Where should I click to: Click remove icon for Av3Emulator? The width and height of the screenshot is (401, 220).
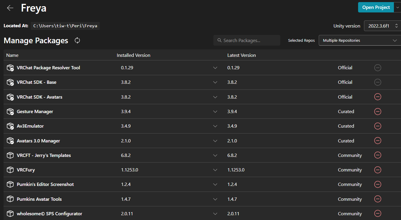tap(378, 126)
